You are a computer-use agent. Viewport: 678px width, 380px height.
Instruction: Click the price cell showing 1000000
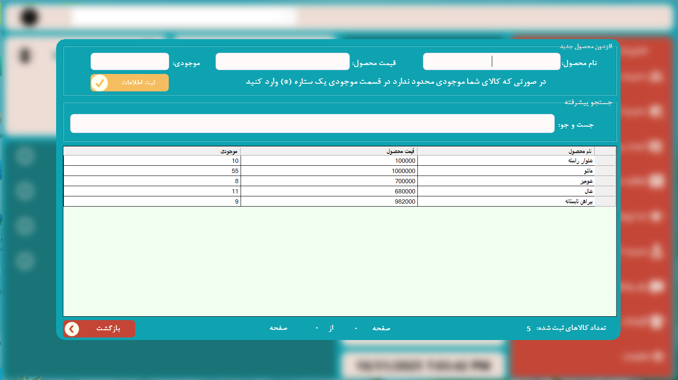coord(329,171)
